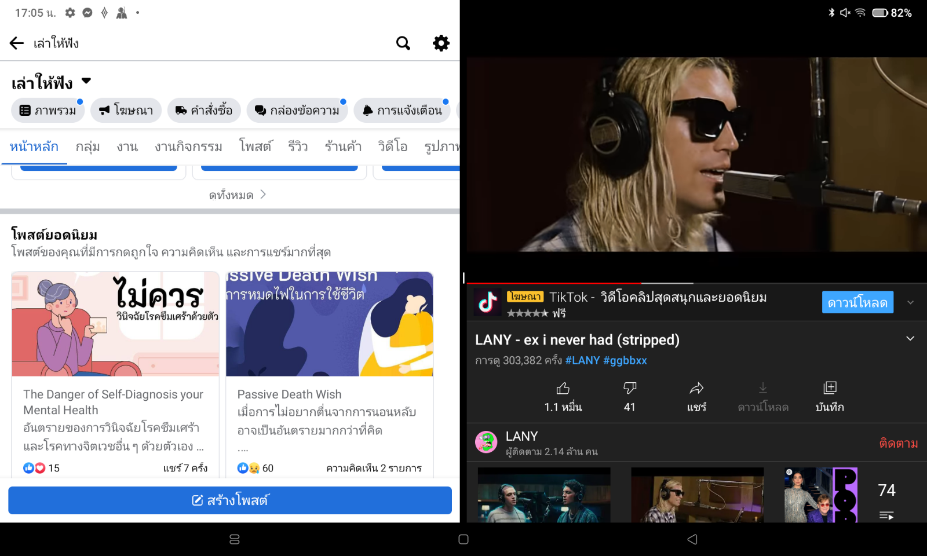
Task: Switch to the รีวิว tab
Action: coord(298,147)
